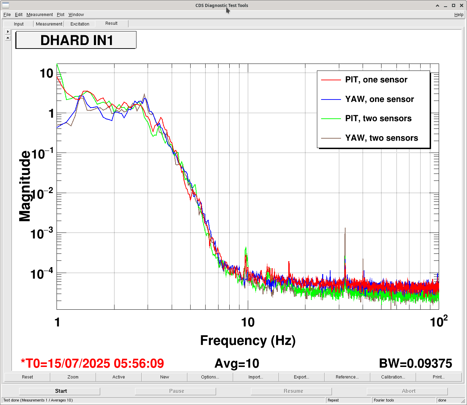
Task: Click the Reset button
Action: click(x=28, y=377)
